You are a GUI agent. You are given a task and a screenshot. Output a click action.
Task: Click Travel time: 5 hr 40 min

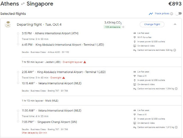click(x=35, y=78)
